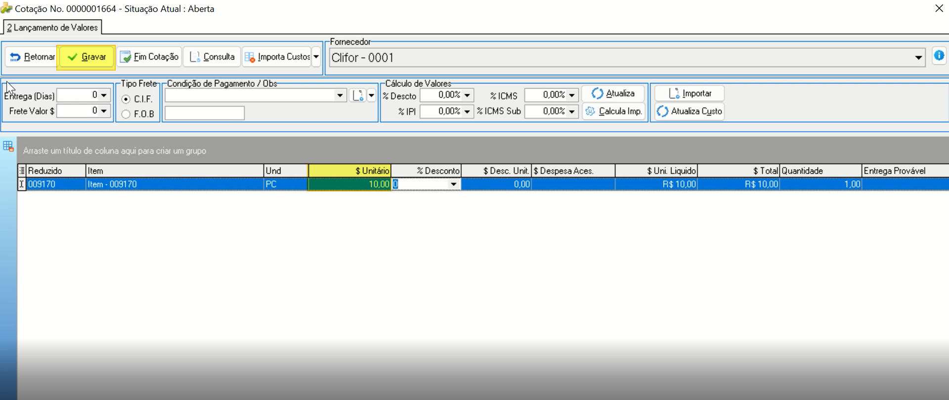
Task: Click the Obs text field under payment condition
Action: pos(205,113)
